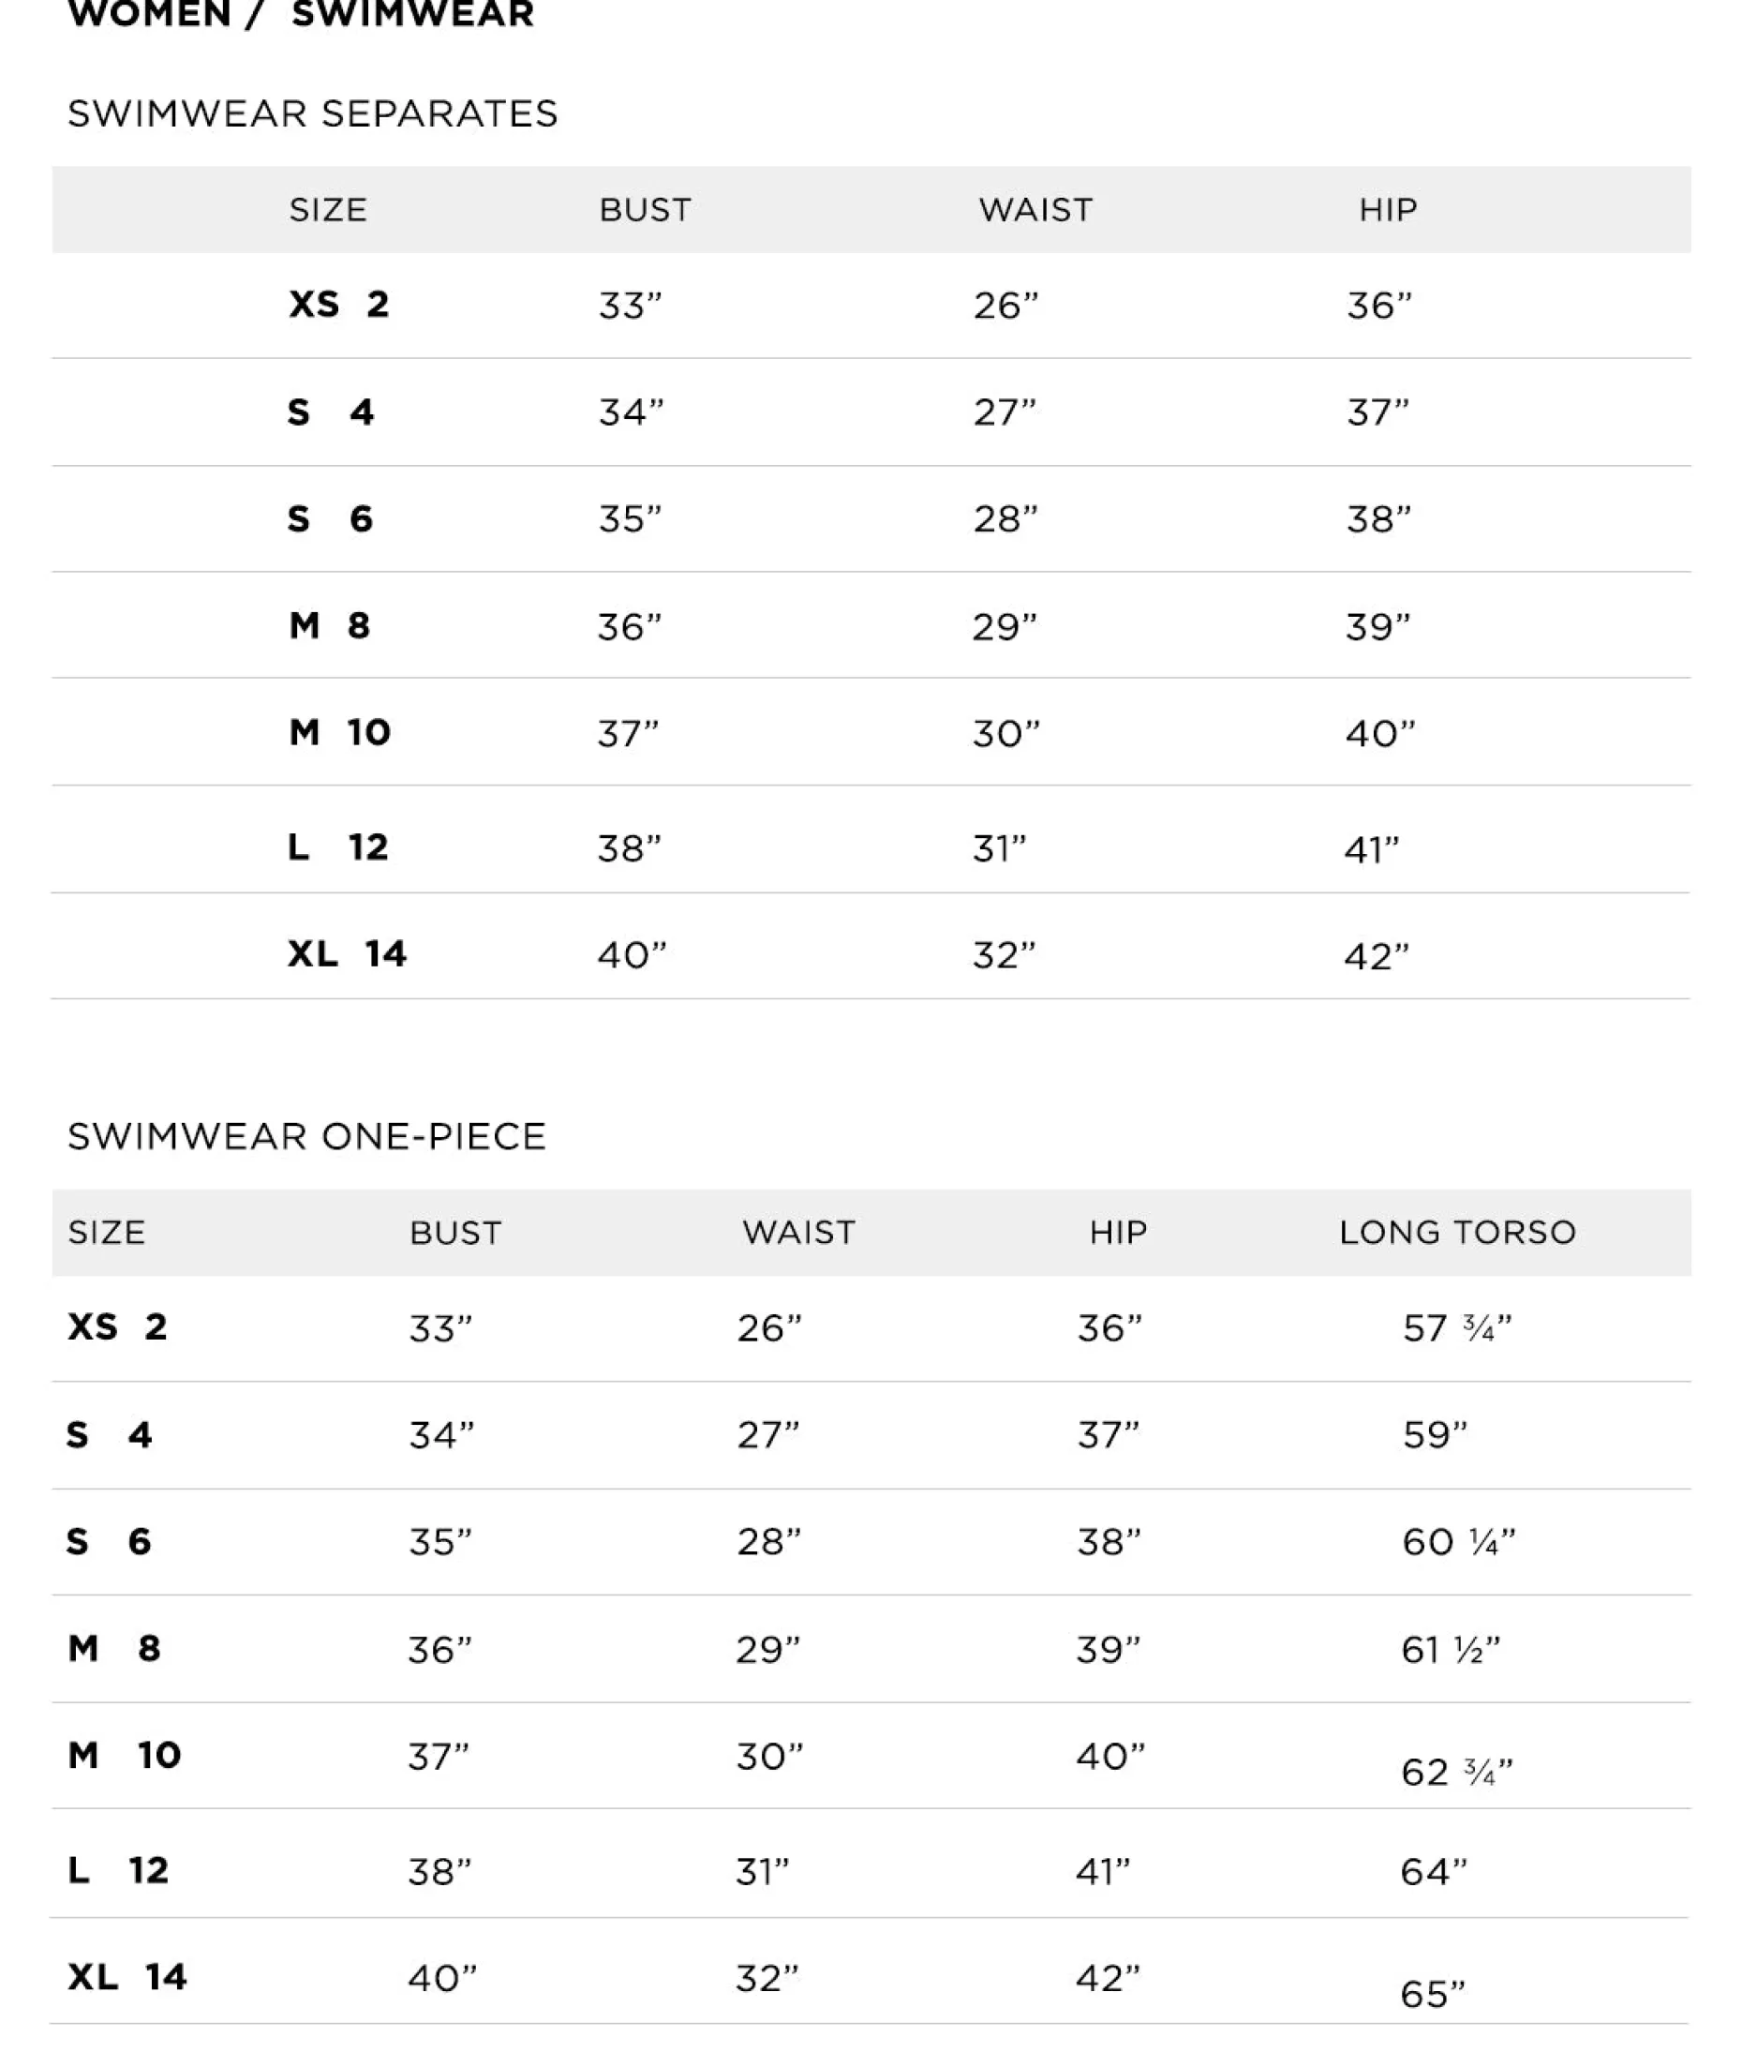The height and width of the screenshot is (2067, 1742).
Task: Click the XS 2 size in One-Piece table
Action: (x=116, y=1327)
